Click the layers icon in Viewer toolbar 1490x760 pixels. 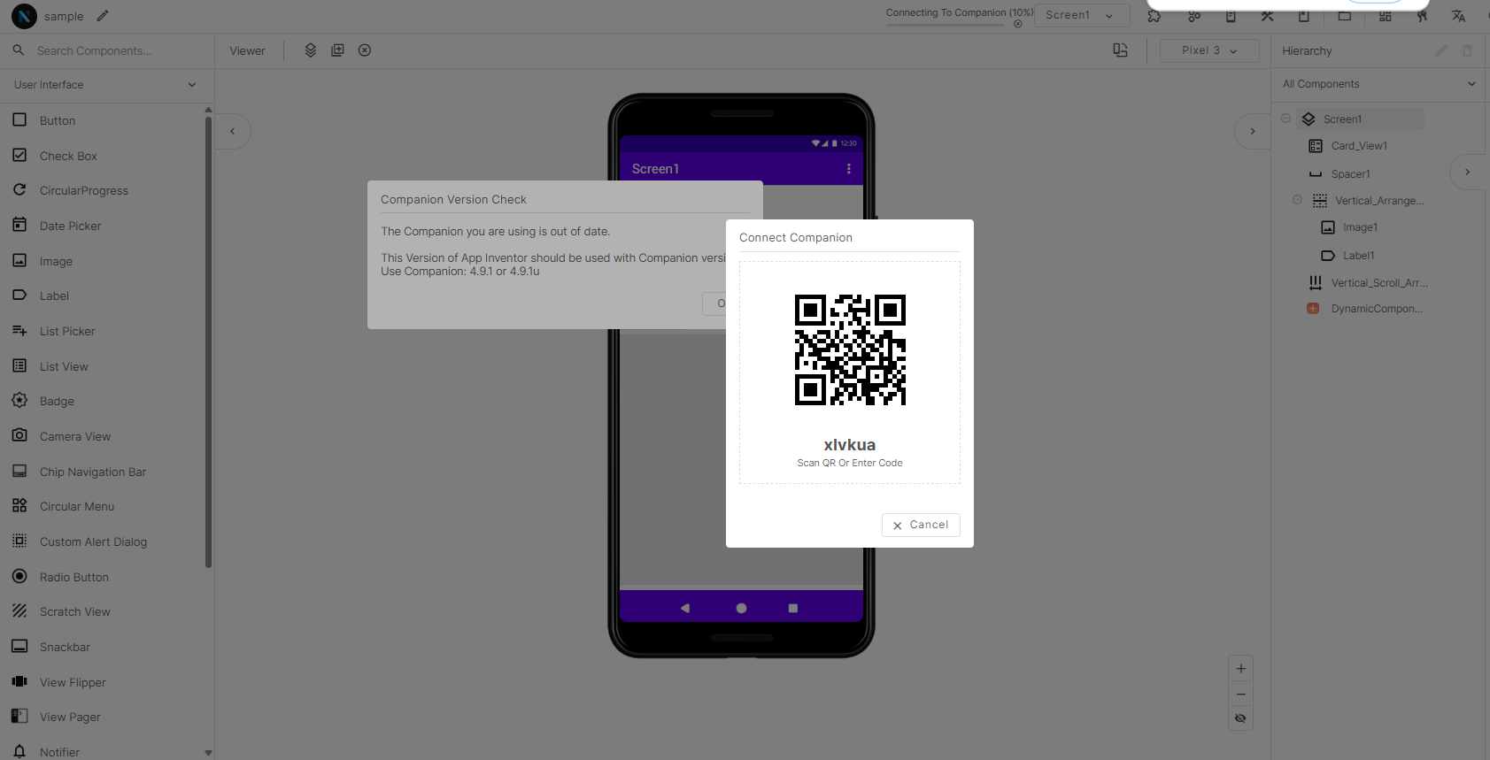[x=311, y=50]
